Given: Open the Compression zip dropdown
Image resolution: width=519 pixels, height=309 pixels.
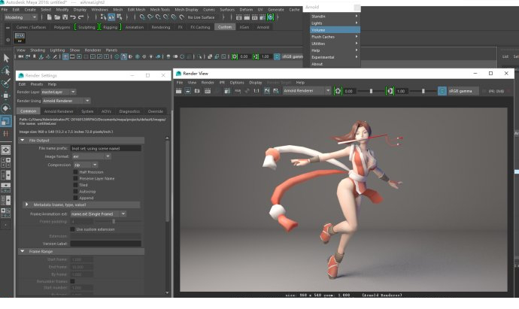Looking at the screenshot, I should (x=86, y=165).
